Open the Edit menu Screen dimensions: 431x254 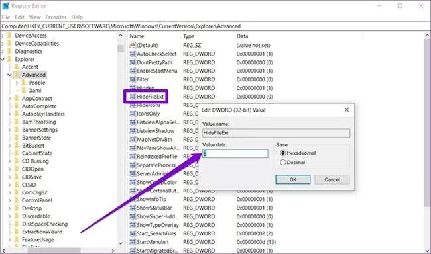(x=19, y=17)
